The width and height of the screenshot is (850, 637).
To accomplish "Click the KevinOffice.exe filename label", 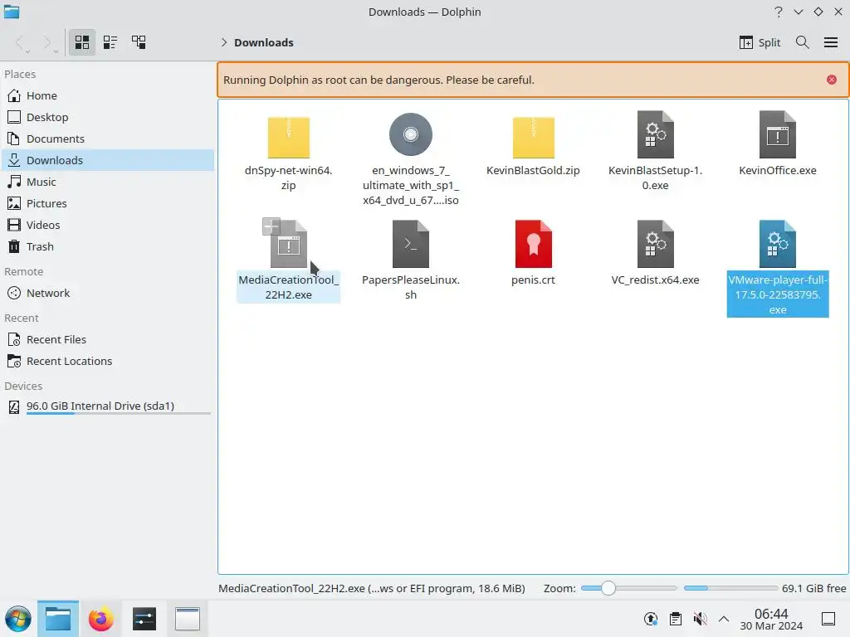I will [777, 171].
